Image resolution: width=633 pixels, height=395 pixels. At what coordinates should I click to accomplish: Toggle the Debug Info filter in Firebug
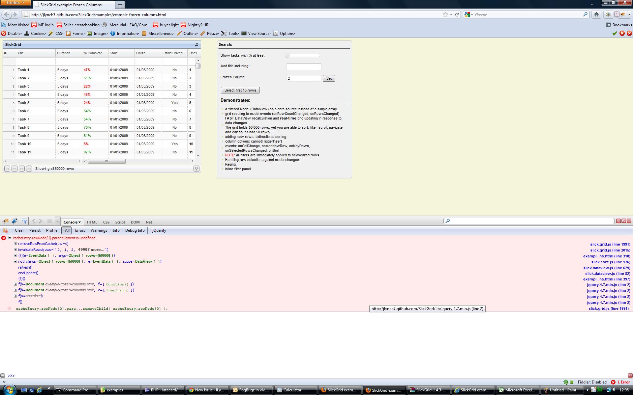click(136, 230)
